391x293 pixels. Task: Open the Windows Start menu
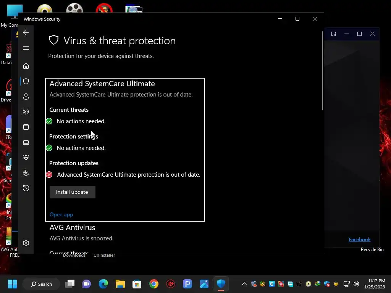12,284
